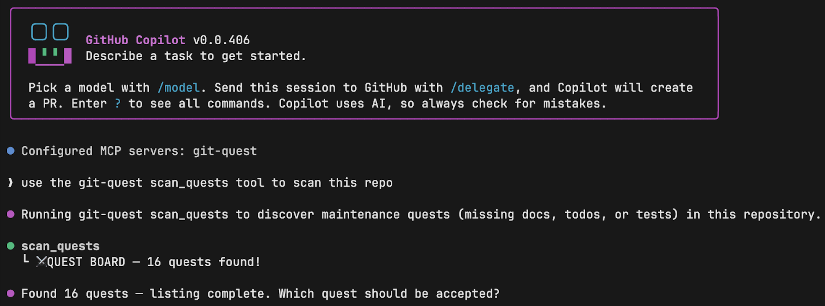Click the blue ? help shortcut
Viewport: 825px width, 306px height.
tap(118, 104)
